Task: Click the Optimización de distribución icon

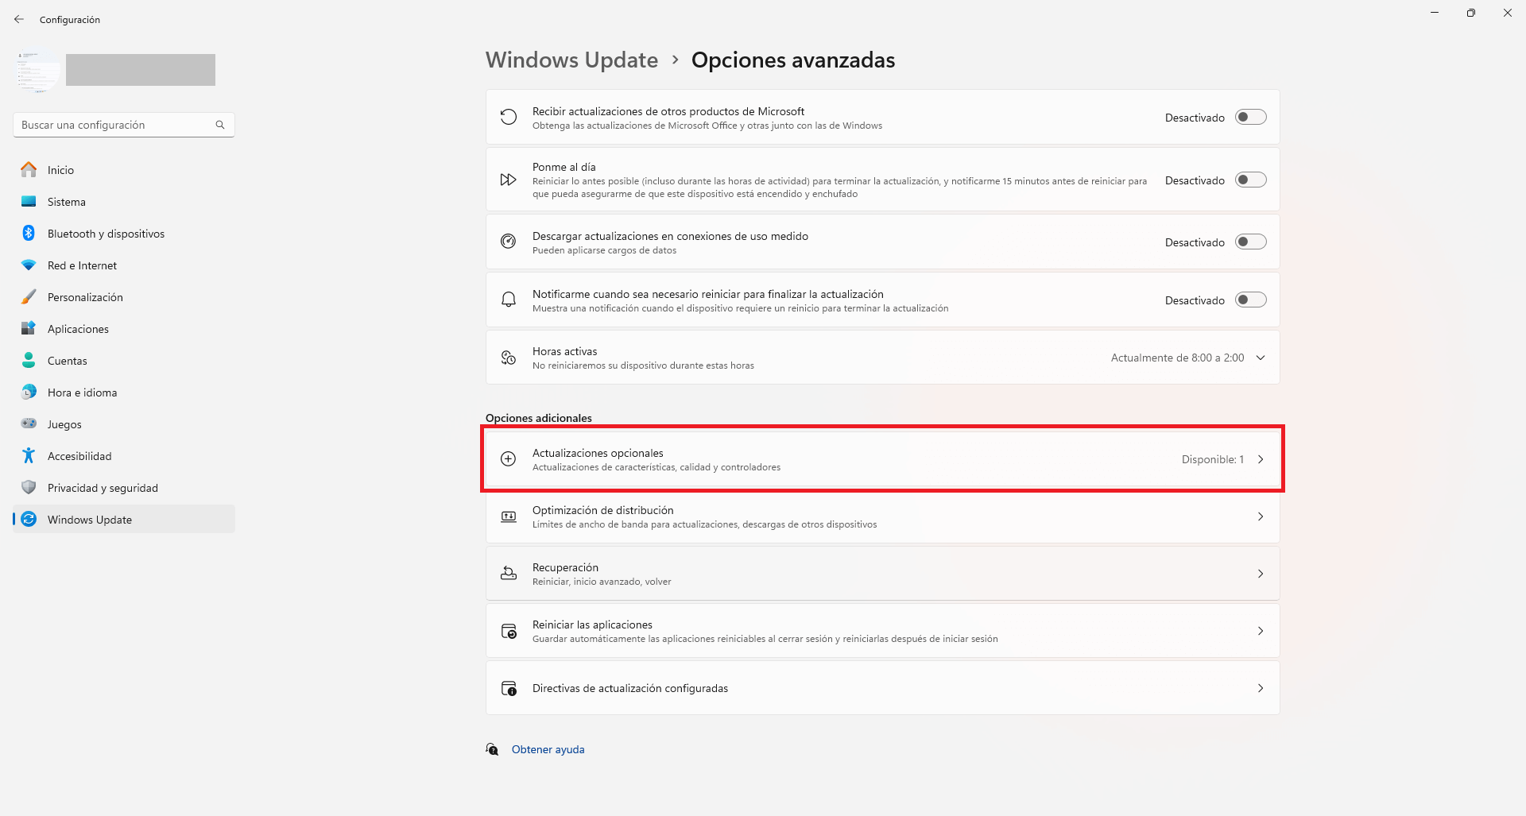Action: point(509,516)
